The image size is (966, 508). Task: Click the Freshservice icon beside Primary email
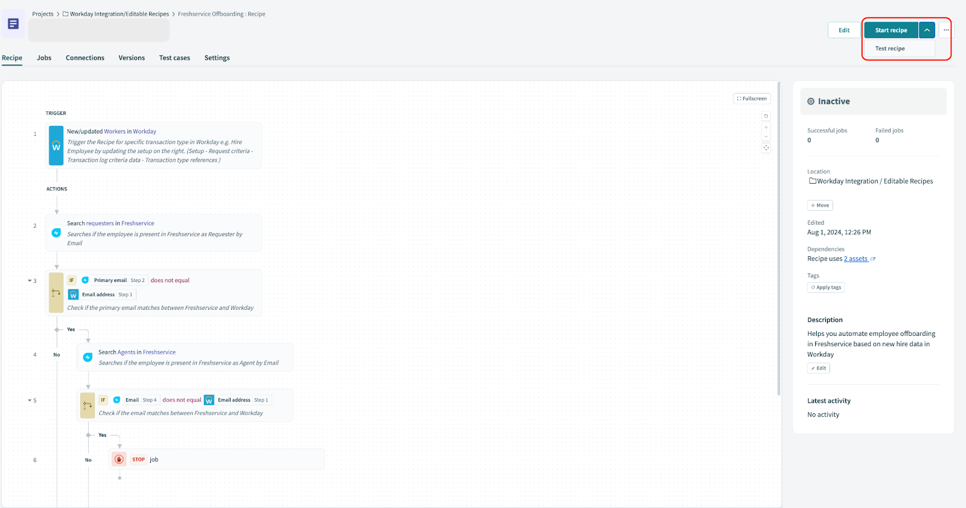[x=85, y=280]
